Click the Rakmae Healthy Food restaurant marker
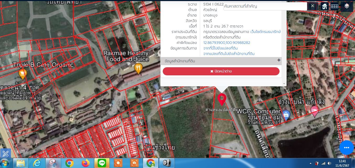This screenshot has width=355, height=168. [138, 69]
